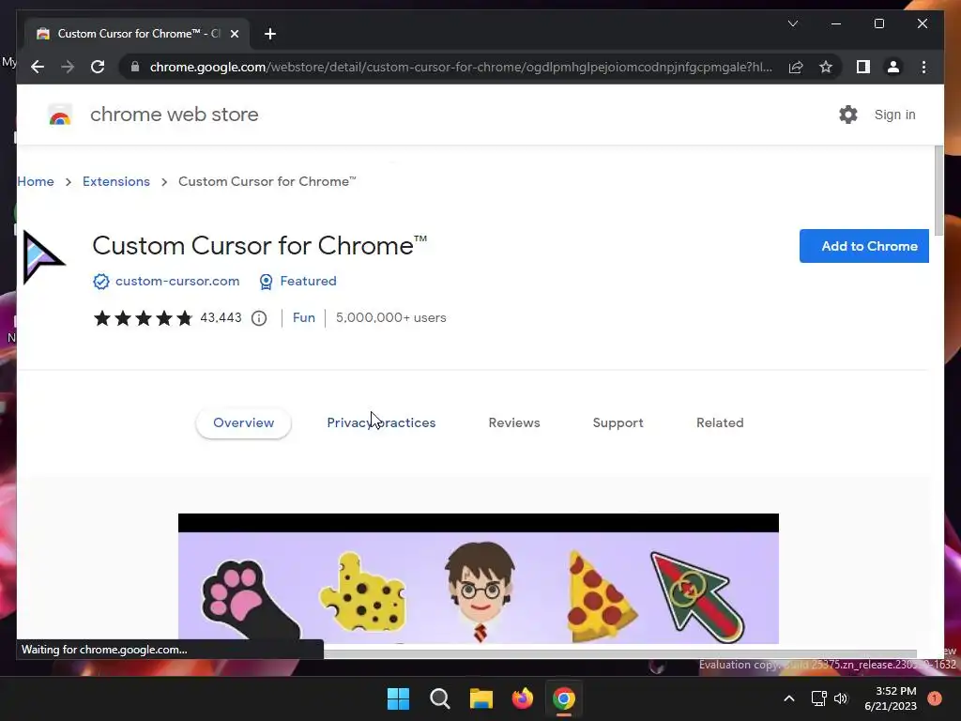The image size is (961, 721).
Task: Click the share page icon in the address bar
Action: coord(796,67)
